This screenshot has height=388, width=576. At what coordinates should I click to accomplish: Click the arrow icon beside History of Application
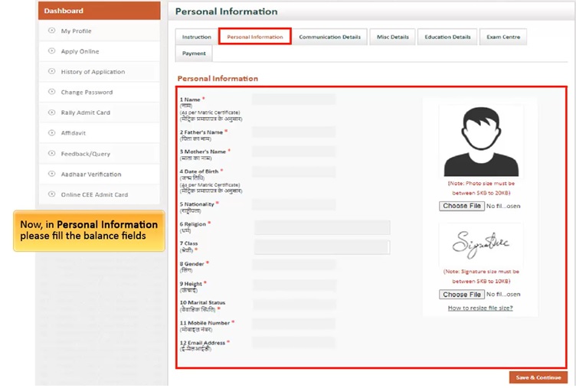tap(51, 71)
